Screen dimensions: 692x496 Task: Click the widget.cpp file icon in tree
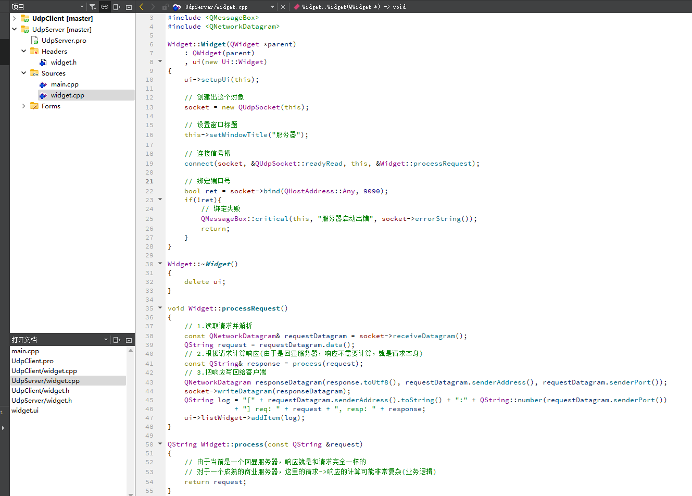(x=43, y=95)
